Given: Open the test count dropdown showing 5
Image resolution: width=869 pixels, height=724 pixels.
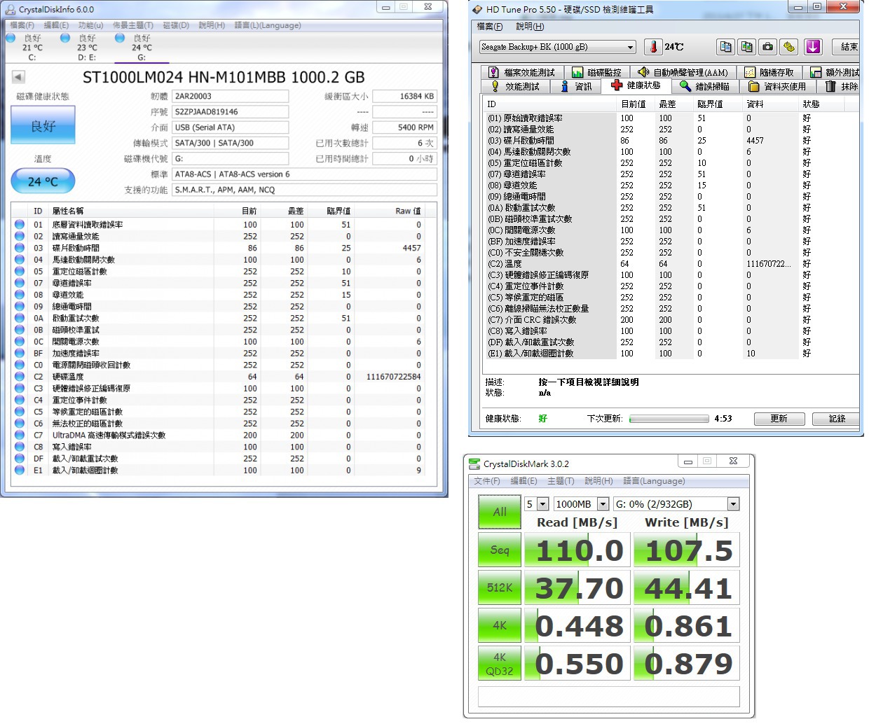Looking at the screenshot, I should click(542, 504).
